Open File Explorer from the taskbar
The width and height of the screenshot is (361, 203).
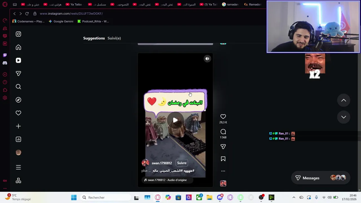209,197
